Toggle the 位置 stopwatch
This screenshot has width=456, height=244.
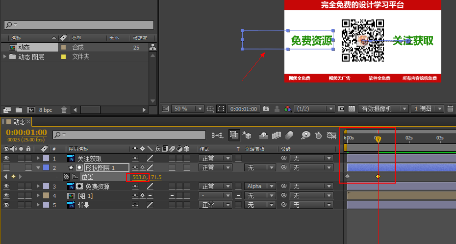66,177
